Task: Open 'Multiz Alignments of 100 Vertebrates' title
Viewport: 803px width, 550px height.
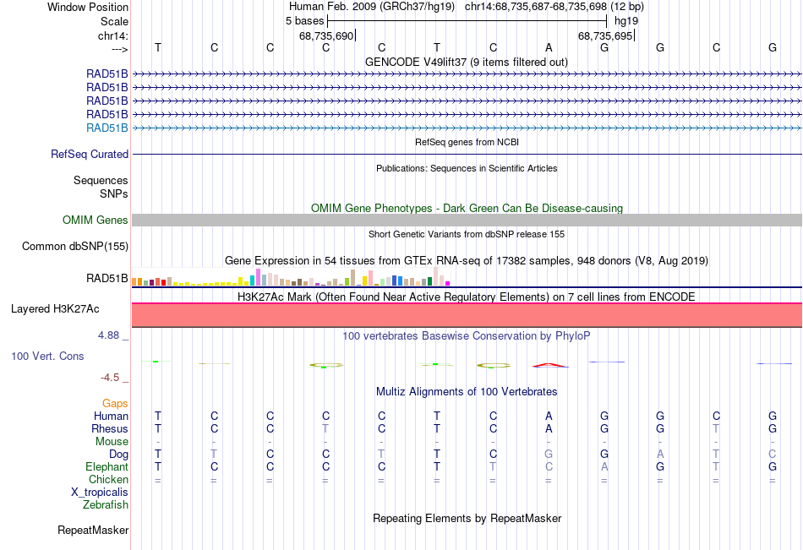Action: pyautogui.click(x=467, y=392)
